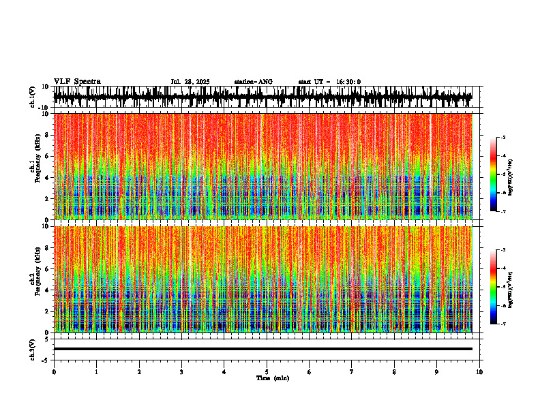Click the time-axis tick label "0"
Image resolution: width=540 pixels, height=417 pixels.
pyautogui.click(x=54, y=372)
